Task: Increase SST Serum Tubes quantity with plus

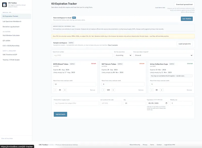Action: 113,90
